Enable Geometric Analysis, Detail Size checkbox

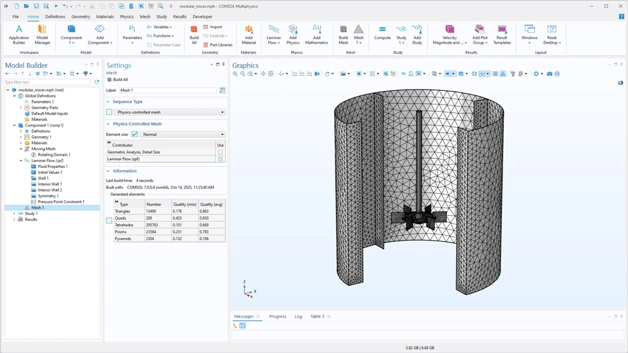coord(220,152)
